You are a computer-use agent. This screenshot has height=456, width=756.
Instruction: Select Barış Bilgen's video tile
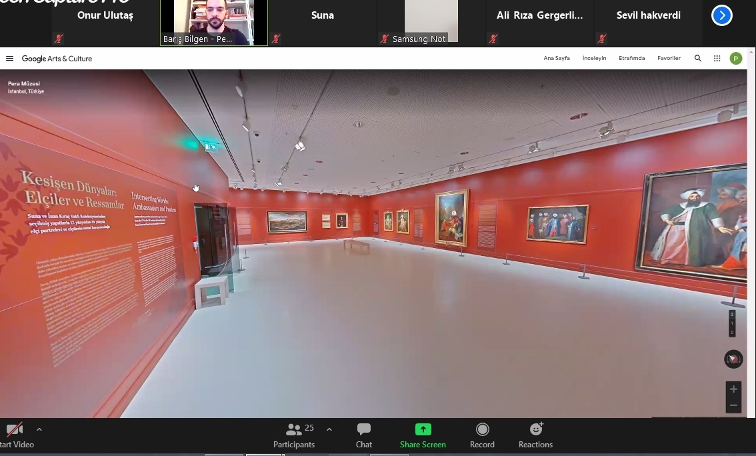213,23
